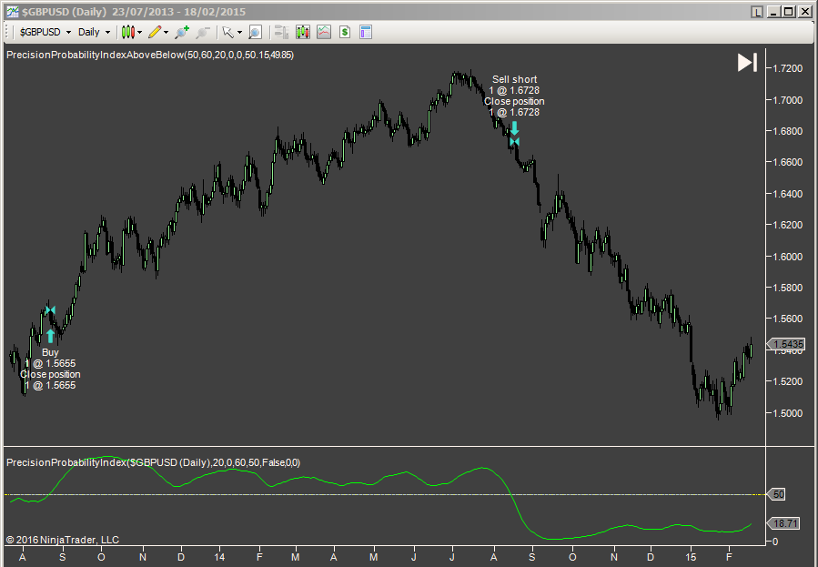This screenshot has width=818, height=567.
Task: Minimize the $GBPUSD chart window
Action: click(x=774, y=12)
